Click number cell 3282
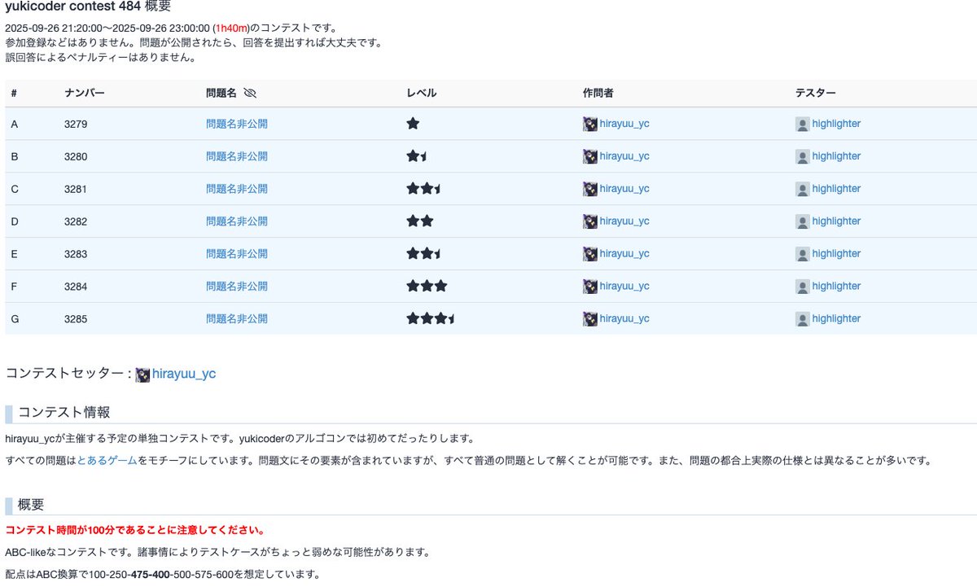The width and height of the screenshot is (977, 587). (76, 221)
